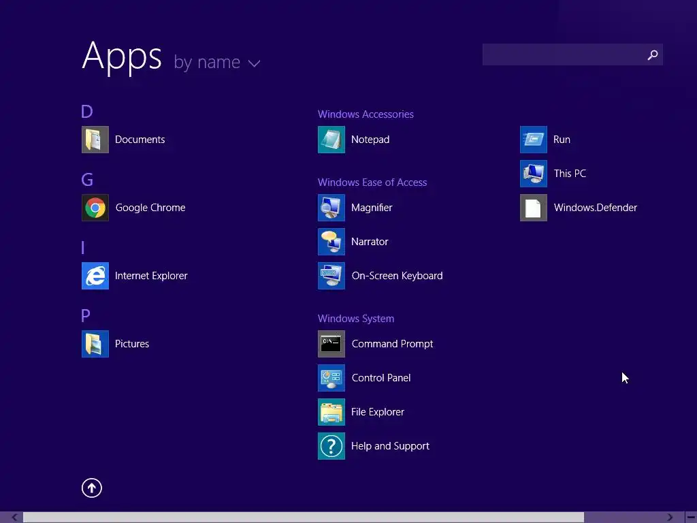697x523 pixels.
Task: Click the 'Notepad' label text
Action: [x=370, y=140]
